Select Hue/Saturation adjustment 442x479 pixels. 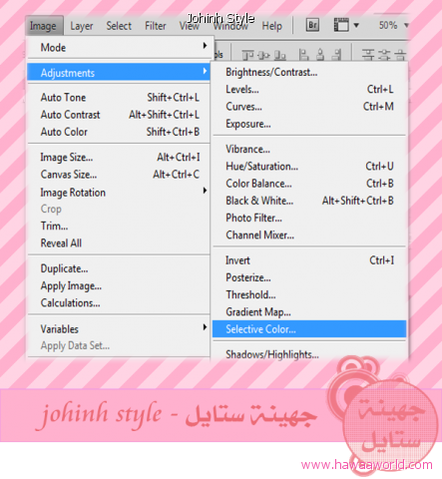tap(309, 166)
